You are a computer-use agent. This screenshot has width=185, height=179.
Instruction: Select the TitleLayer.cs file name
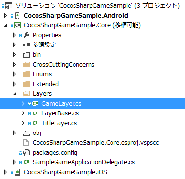(x=59, y=123)
